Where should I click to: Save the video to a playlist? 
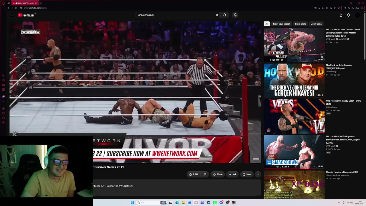pos(247,175)
